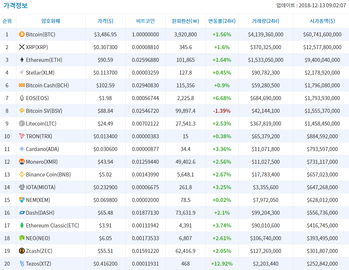
Task: Open the Tezos(XTZ) coin name
Action: pos(39,263)
